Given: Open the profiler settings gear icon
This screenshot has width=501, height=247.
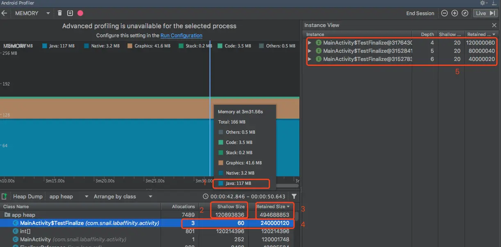Looking at the screenshot, I should coord(483,3).
